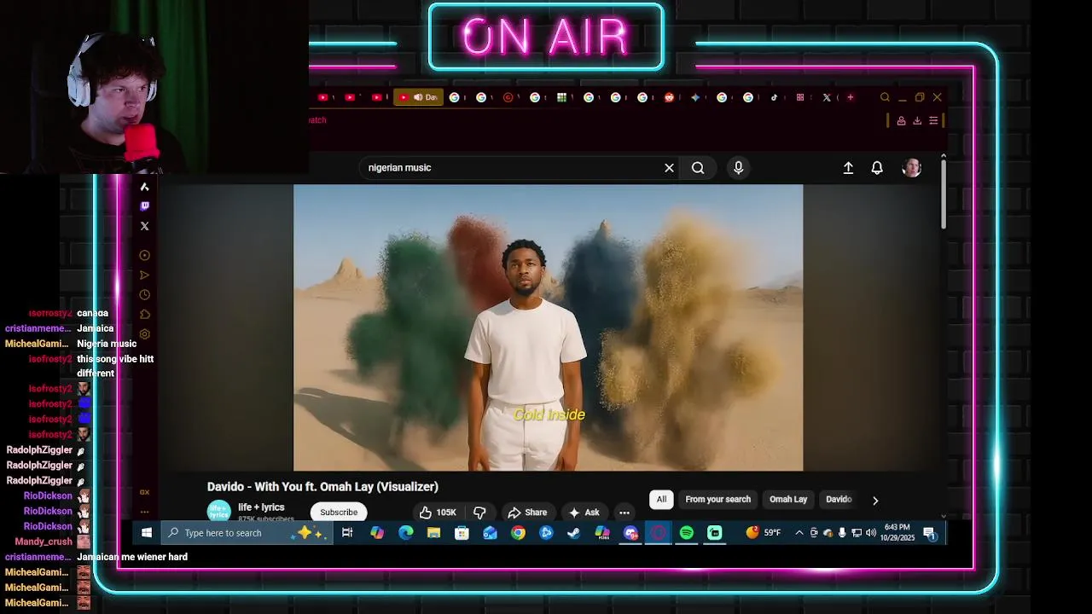This screenshot has height=614, width=1092.
Task: Click the YouTube page vertical scrollbar
Action: 944,193
